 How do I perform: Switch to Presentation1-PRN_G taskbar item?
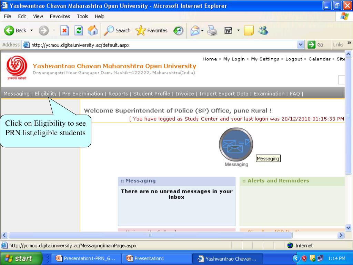click(87, 258)
